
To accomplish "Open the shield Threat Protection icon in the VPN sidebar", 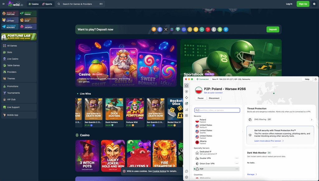I will pos(186,92).
